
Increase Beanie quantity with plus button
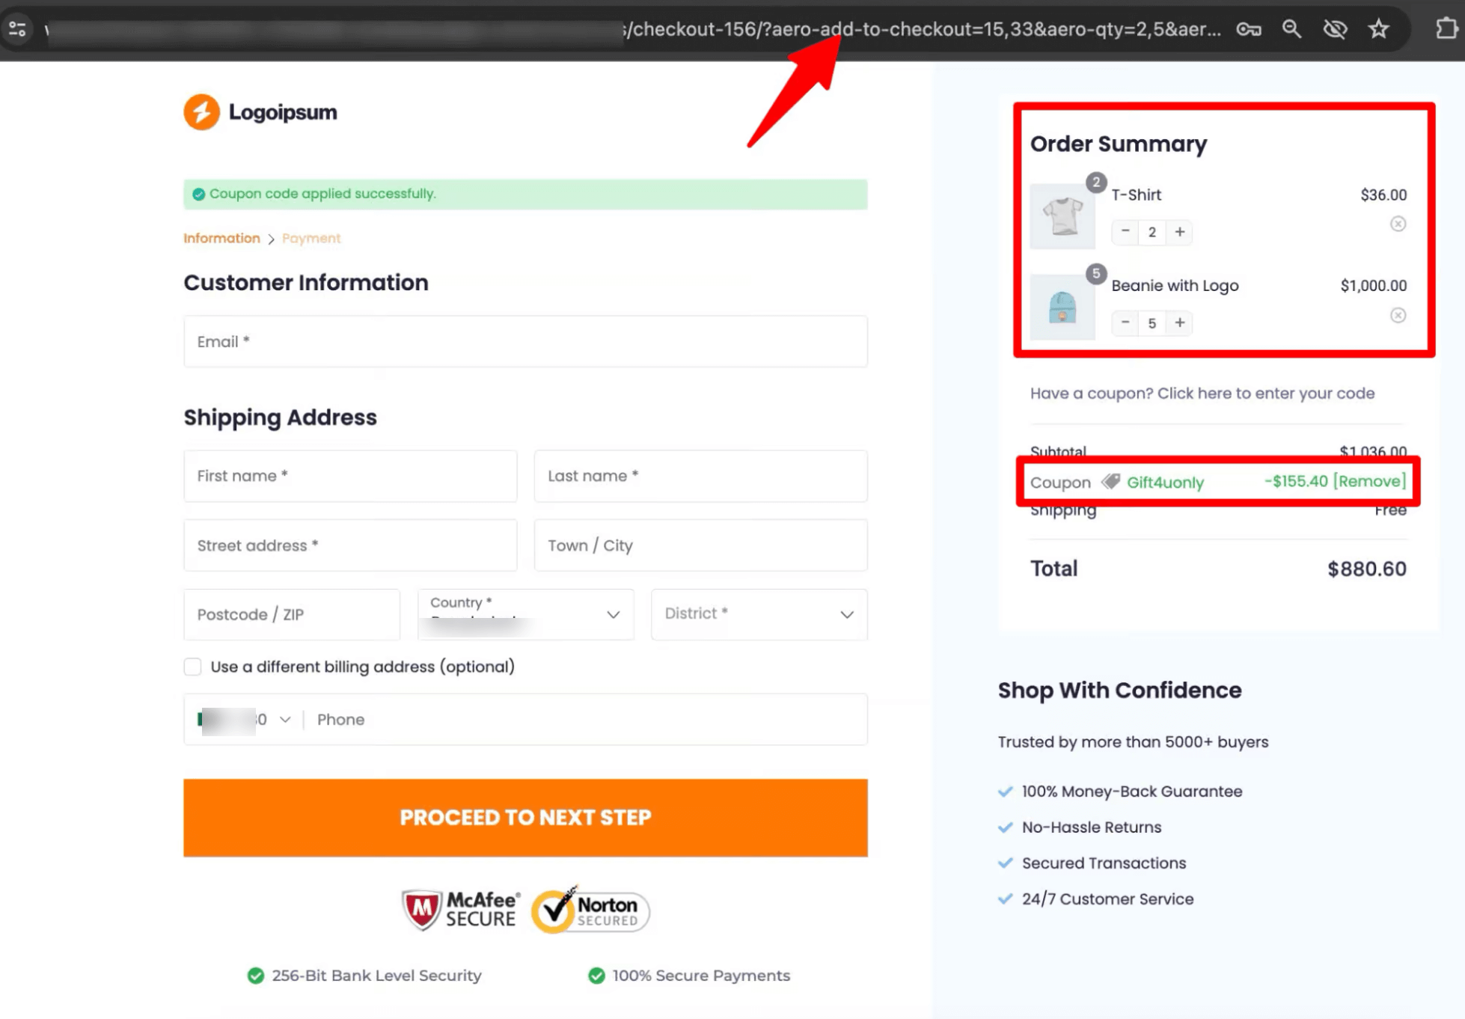[x=1179, y=322]
